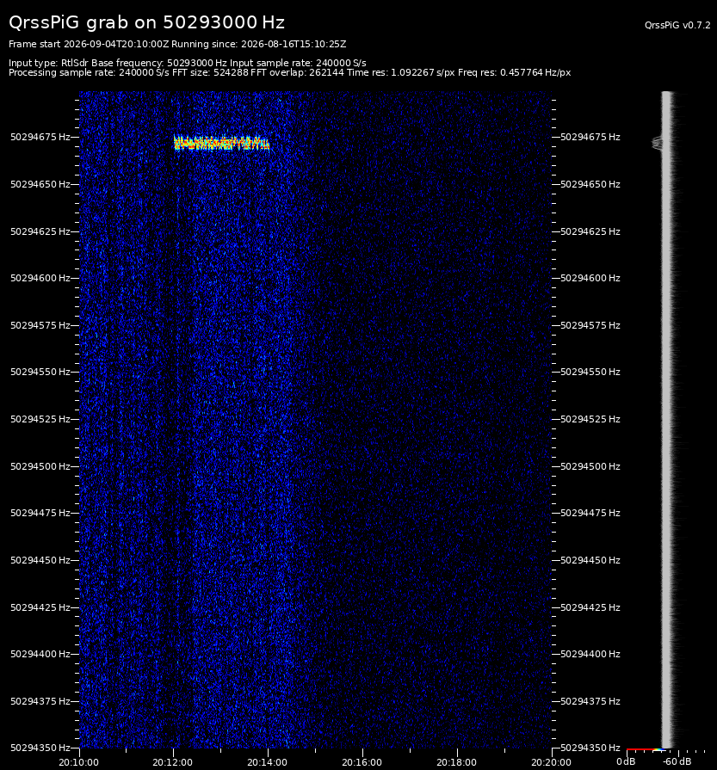Image resolution: width=717 pixels, height=770 pixels.
Task: Click the 20:20:00 end time label
Action: pos(551,762)
